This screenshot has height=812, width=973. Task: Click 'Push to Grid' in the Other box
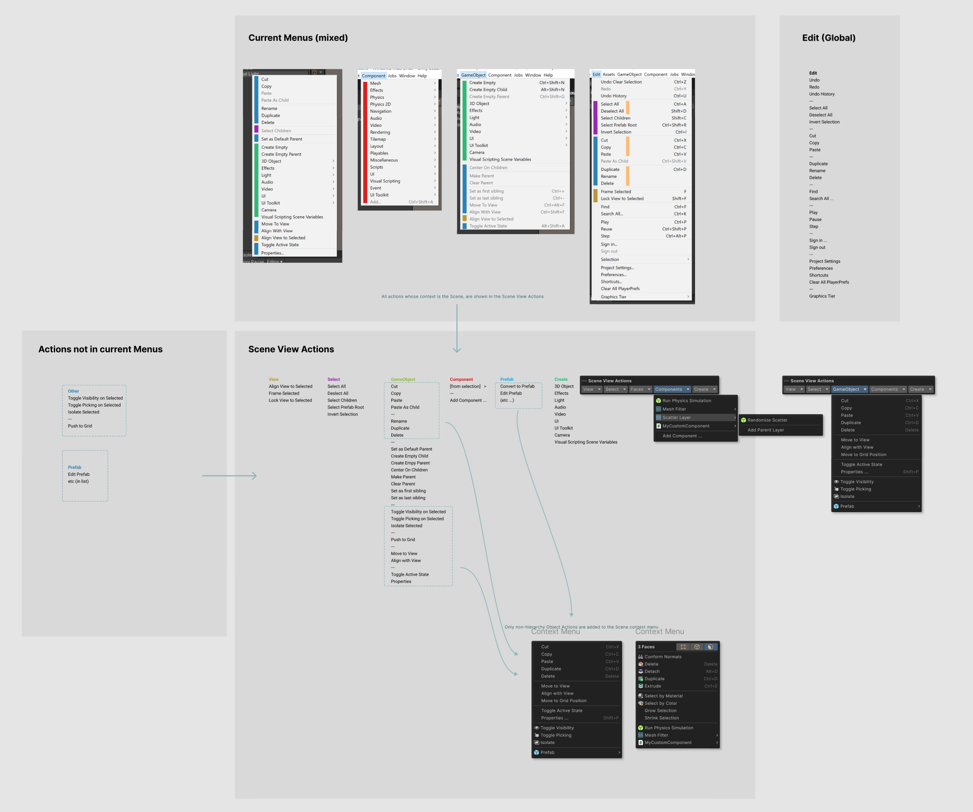point(80,426)
